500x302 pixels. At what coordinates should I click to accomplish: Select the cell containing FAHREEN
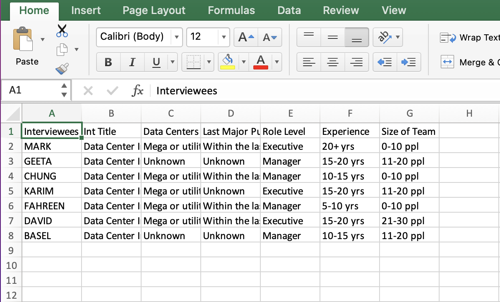[52, 206]
